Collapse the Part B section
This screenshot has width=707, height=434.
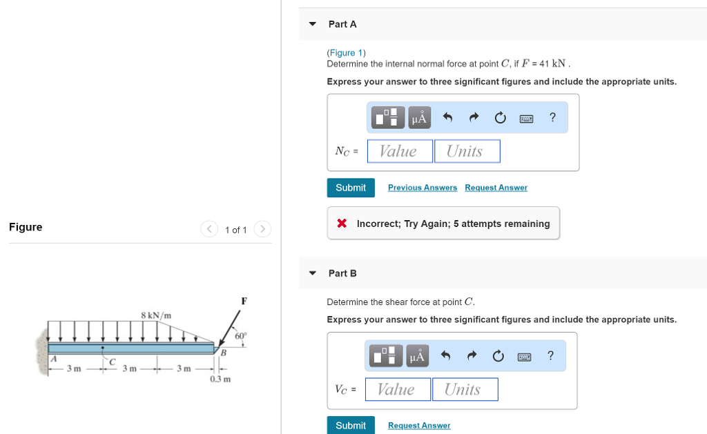(x=313, y=273)
